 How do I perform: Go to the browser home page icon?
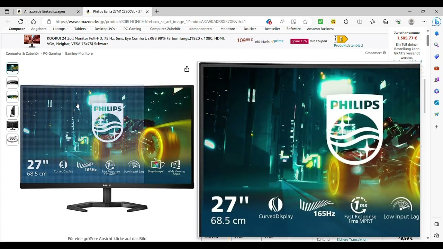point(33,21)
